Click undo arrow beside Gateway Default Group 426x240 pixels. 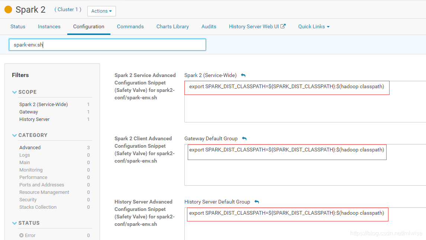click(244, 138)
